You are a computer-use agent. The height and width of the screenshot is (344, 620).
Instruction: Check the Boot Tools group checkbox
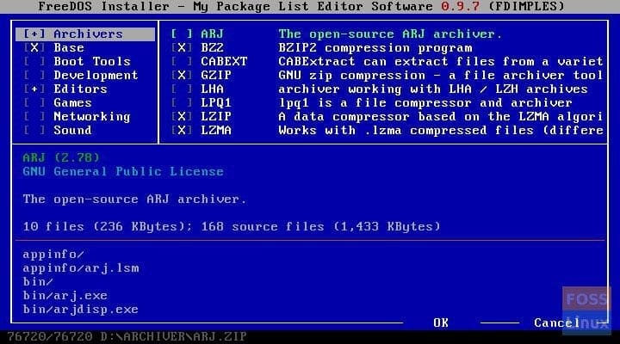[34, 62]
